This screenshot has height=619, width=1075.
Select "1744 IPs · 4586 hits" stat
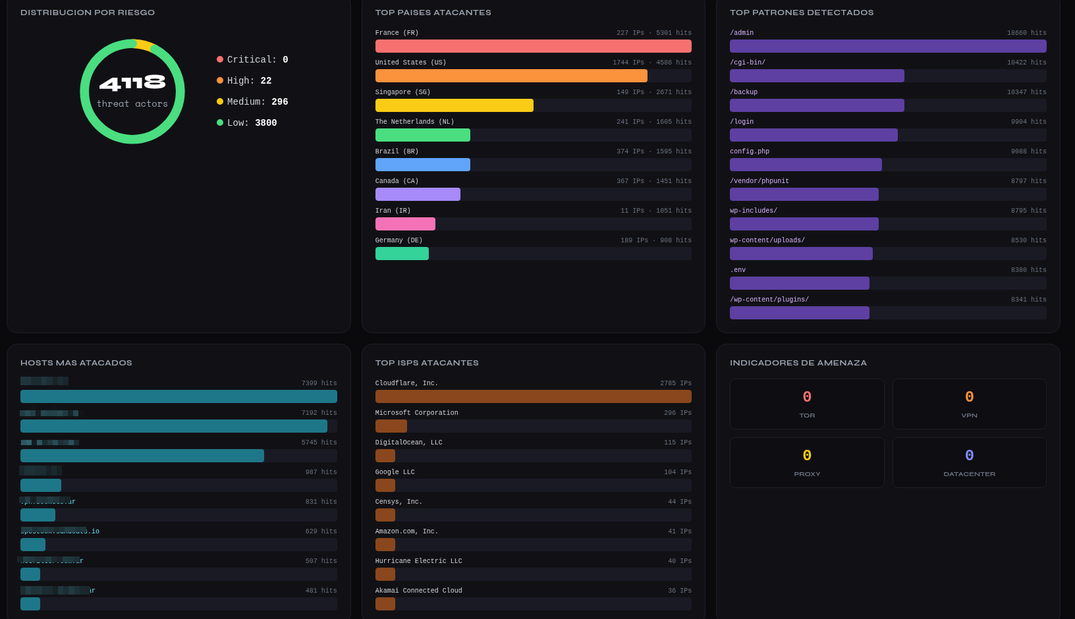point(652,63)
